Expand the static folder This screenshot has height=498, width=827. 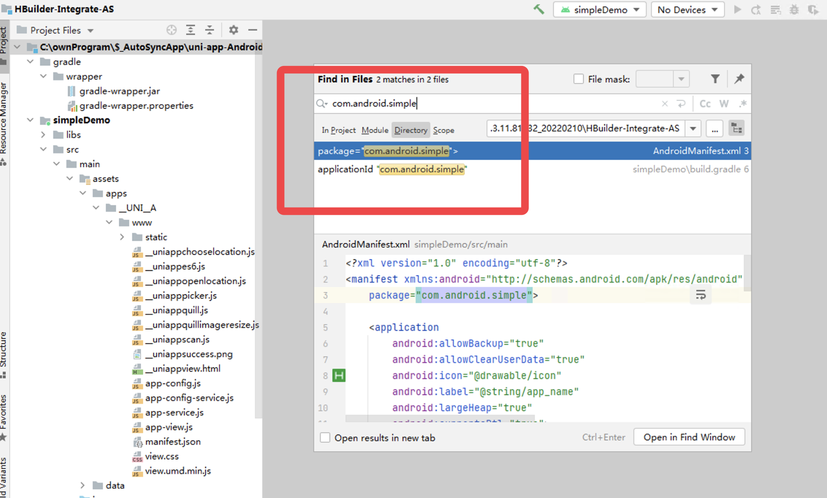tap(122, 237)
